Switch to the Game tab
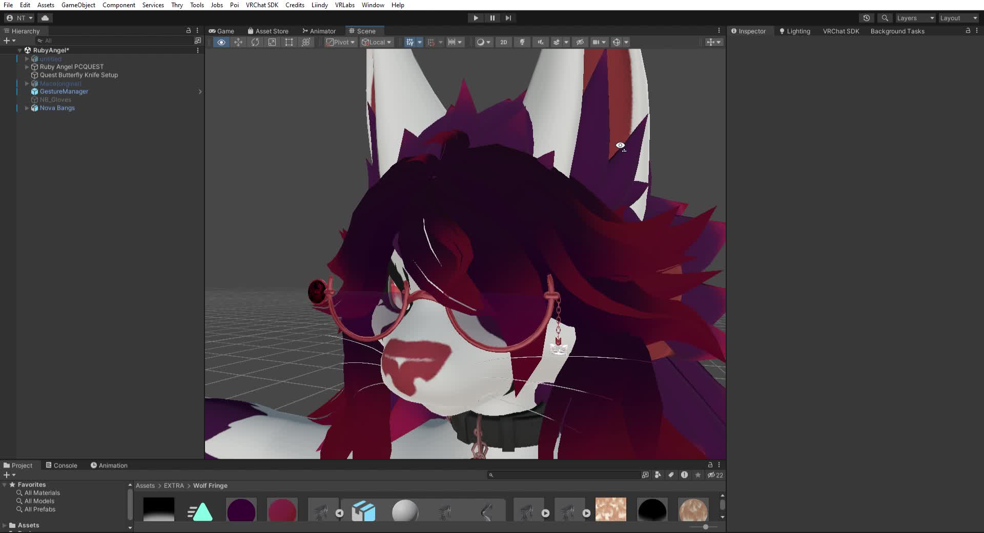 tap(221, 31)
